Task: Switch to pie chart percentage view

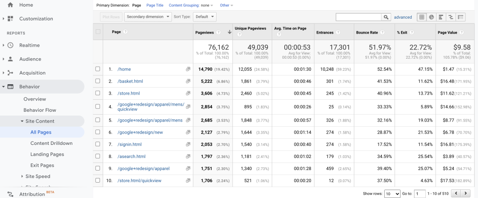Action: pos(431,17)
